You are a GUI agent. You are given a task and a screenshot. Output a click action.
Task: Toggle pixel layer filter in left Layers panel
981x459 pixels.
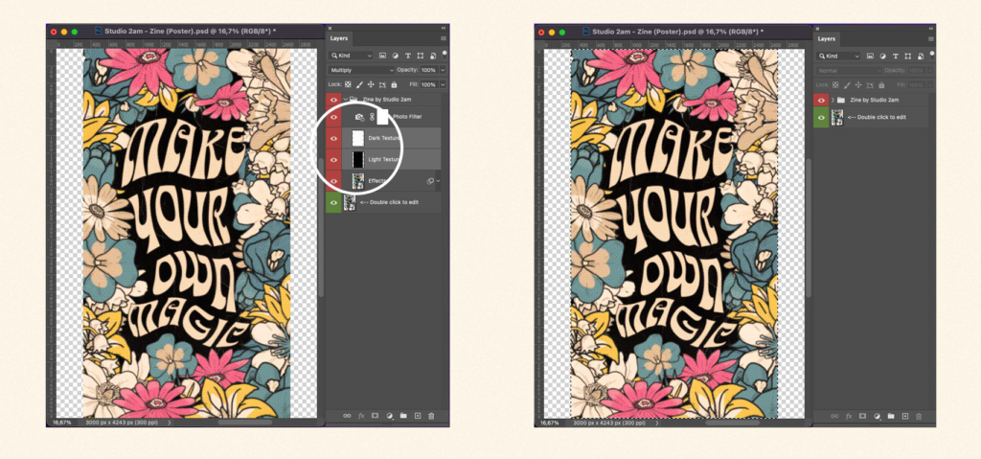coord(383,56)
